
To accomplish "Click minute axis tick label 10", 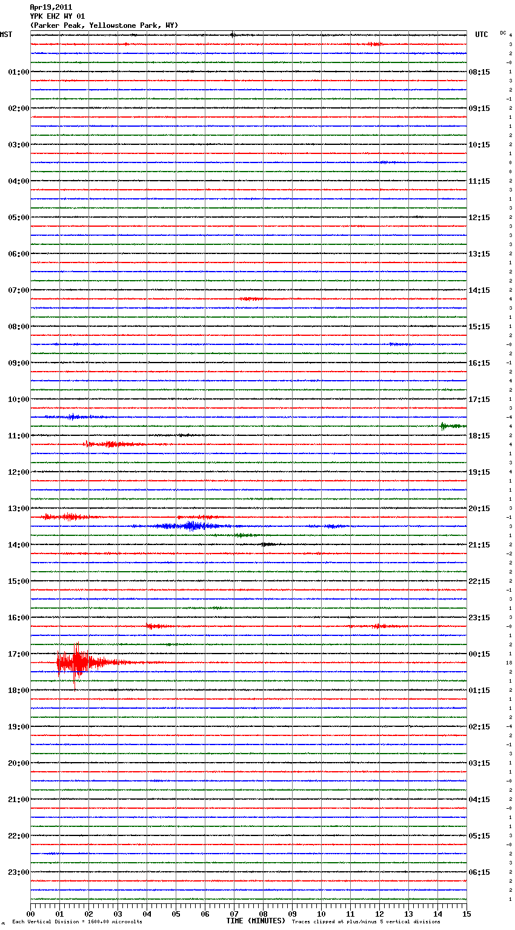I will coord(321,914).
